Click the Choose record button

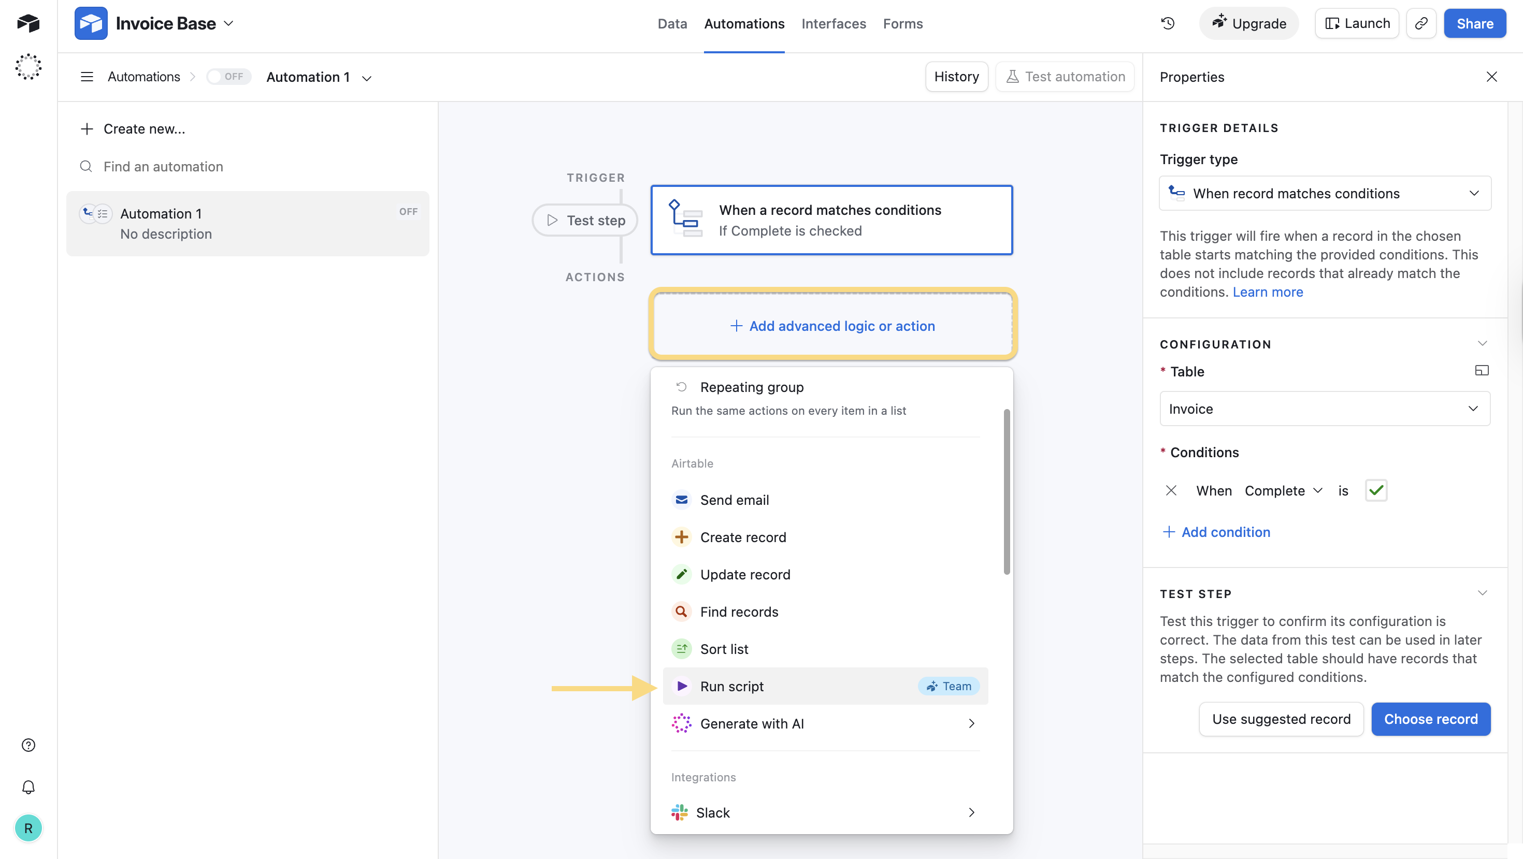click(x=1430, y=719)
